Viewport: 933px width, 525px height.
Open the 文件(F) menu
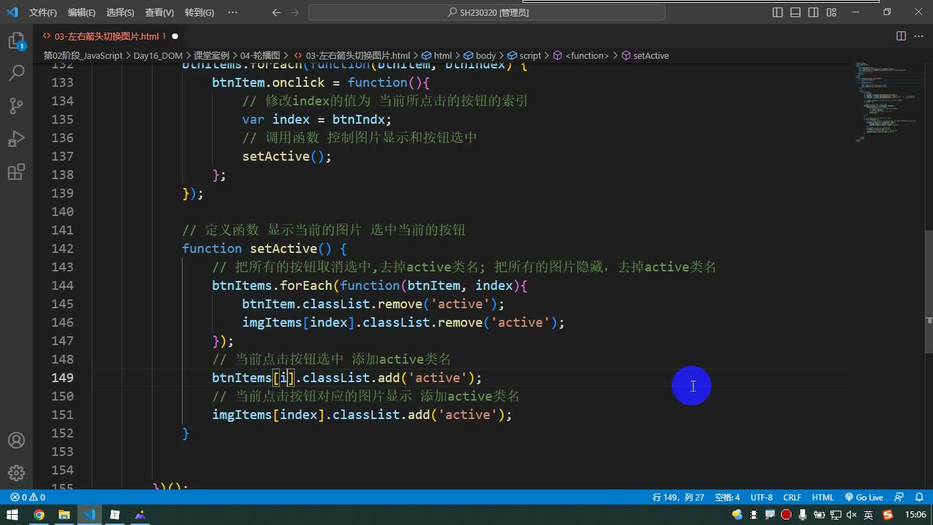pyautogui.click(x=43, y=12)
